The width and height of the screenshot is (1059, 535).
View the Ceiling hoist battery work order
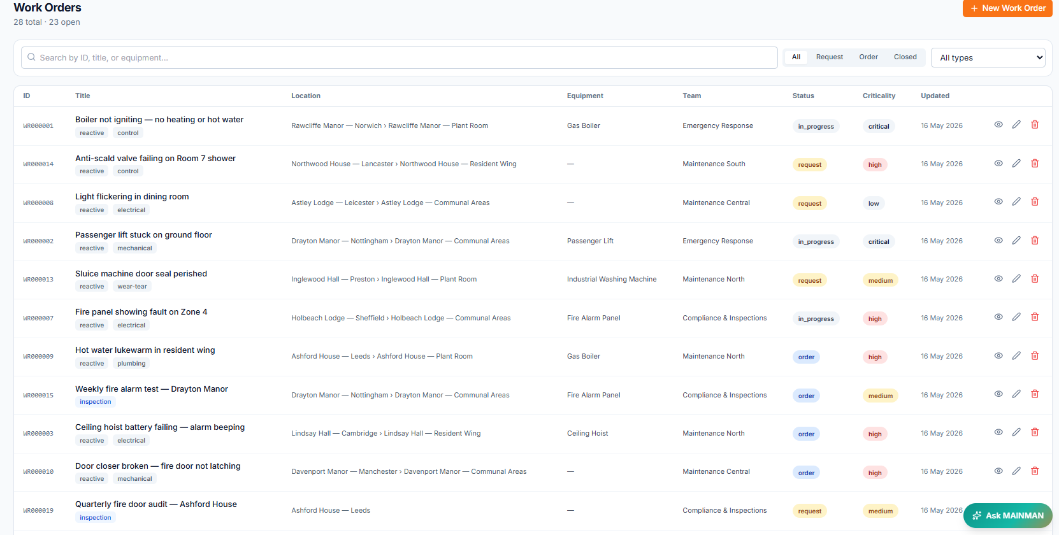998,432
